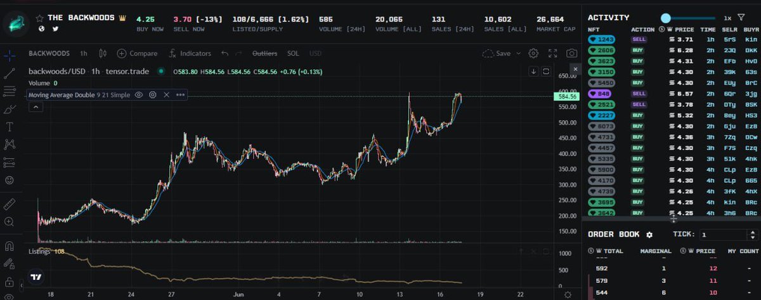Image resolution: width=761 pixels, height=300 pixels.
Task: Select the brush drawing tool
Action: (x=9, y=109)
